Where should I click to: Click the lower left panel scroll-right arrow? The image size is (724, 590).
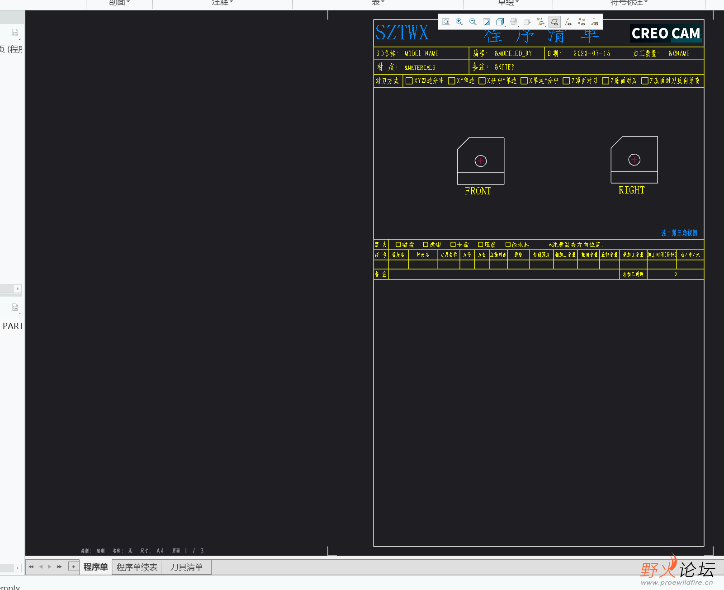tap(18, 568)
